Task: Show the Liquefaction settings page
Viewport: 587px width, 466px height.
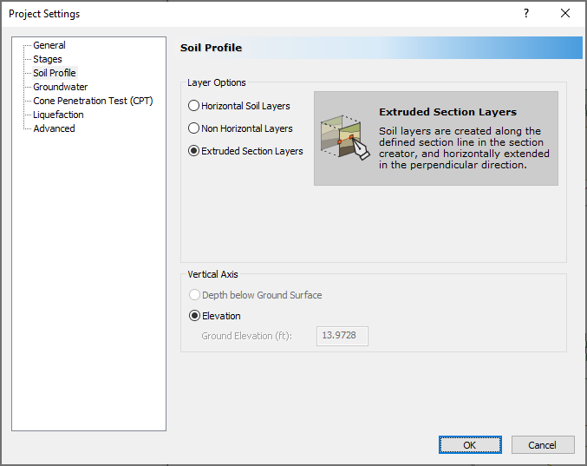Action: [x=59, y=115]
